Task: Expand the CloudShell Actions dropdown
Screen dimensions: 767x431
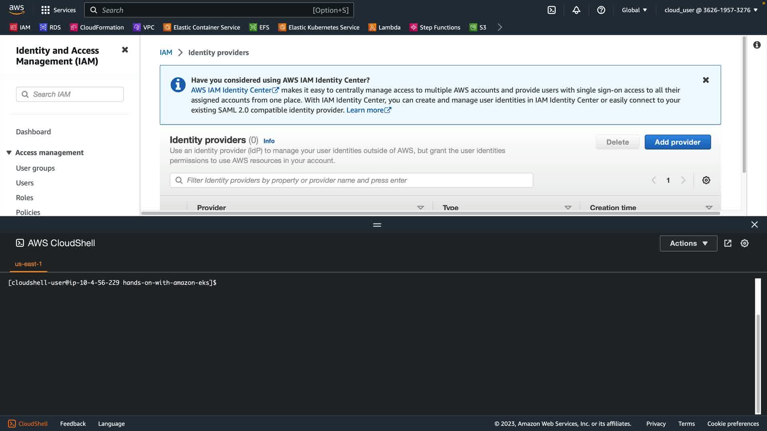Action: pos(688,243)
